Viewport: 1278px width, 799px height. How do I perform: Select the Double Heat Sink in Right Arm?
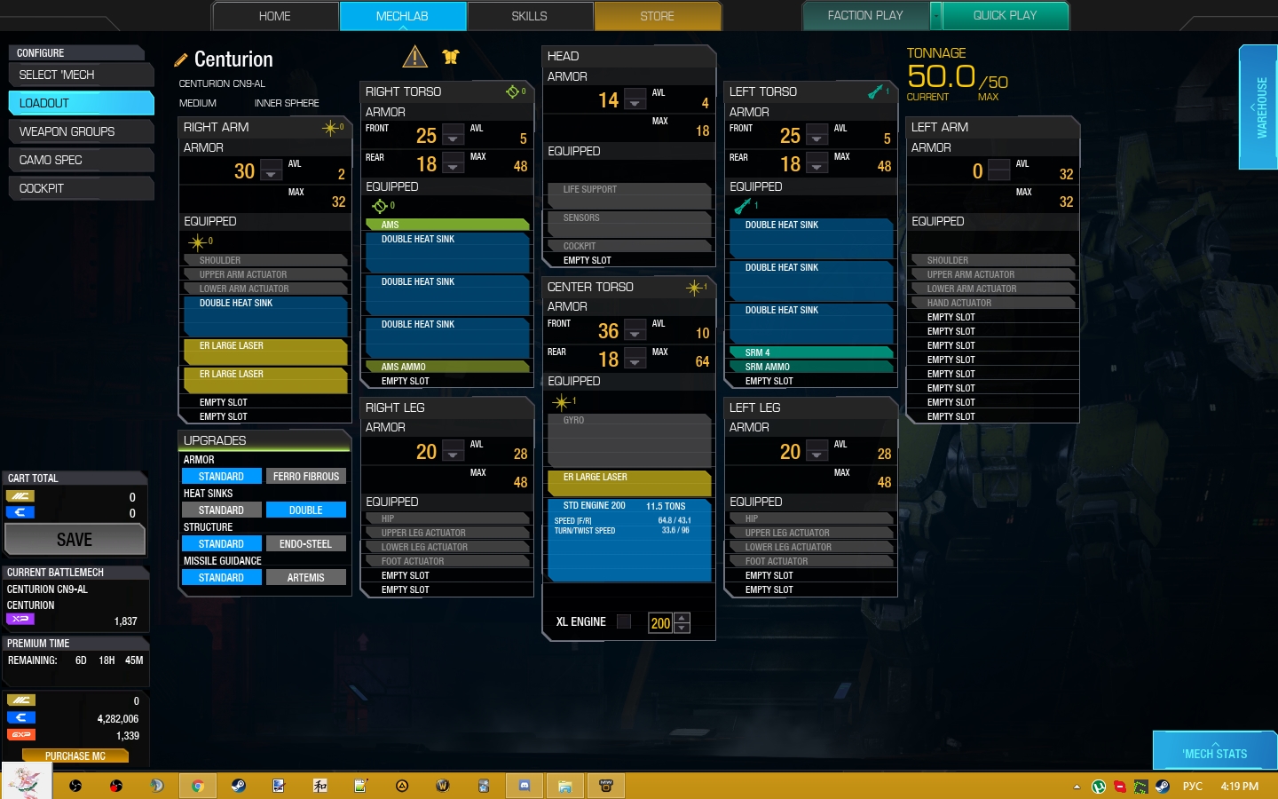(264, 316)
